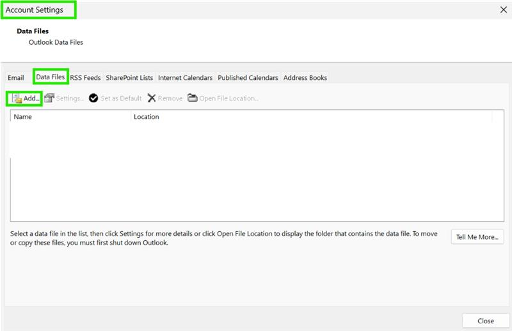Click the Set as Default text label

121,98
